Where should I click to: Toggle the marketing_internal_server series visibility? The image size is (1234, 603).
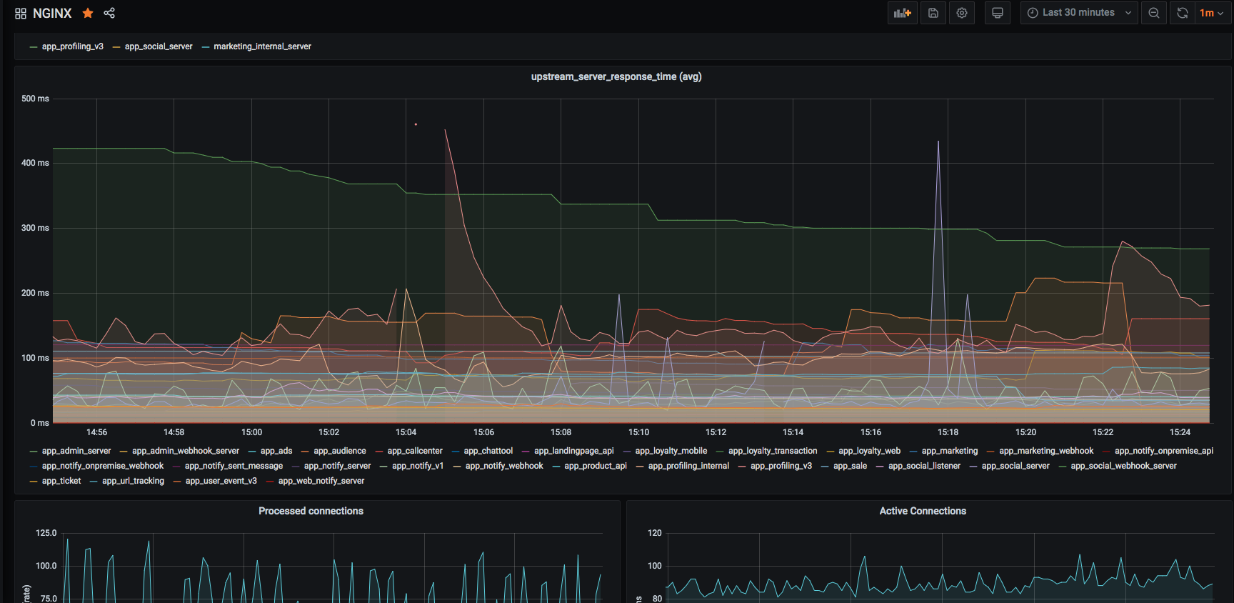(x=262, y=46)
